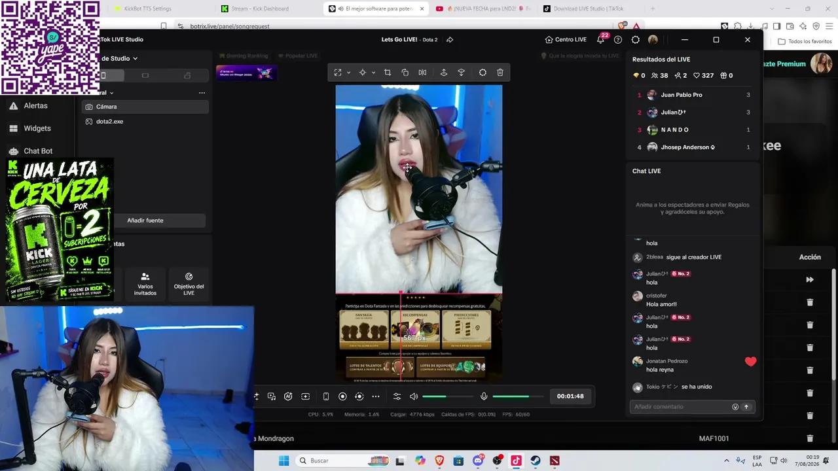The width and height of the screenshot is (838, 471).
Task: Select the Crop tool in the source toolbar
Action: coord(388,73)
